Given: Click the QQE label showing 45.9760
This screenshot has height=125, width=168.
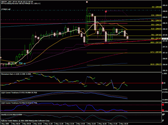Looking at the screenshot, I should (x=19, y=103).
